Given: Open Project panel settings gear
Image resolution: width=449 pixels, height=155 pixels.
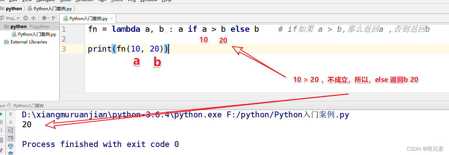Looking at the screenshot, I should pyautogui.click(x=45, y=18).
